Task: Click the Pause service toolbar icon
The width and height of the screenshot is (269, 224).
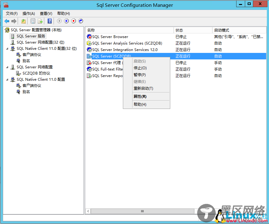Action: [x=66, y=21]
